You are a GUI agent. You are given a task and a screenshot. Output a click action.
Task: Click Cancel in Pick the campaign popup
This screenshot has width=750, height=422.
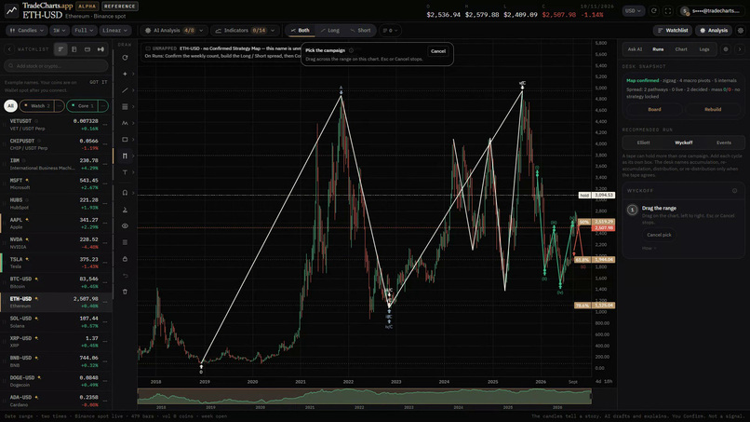[x=437, y=51]
